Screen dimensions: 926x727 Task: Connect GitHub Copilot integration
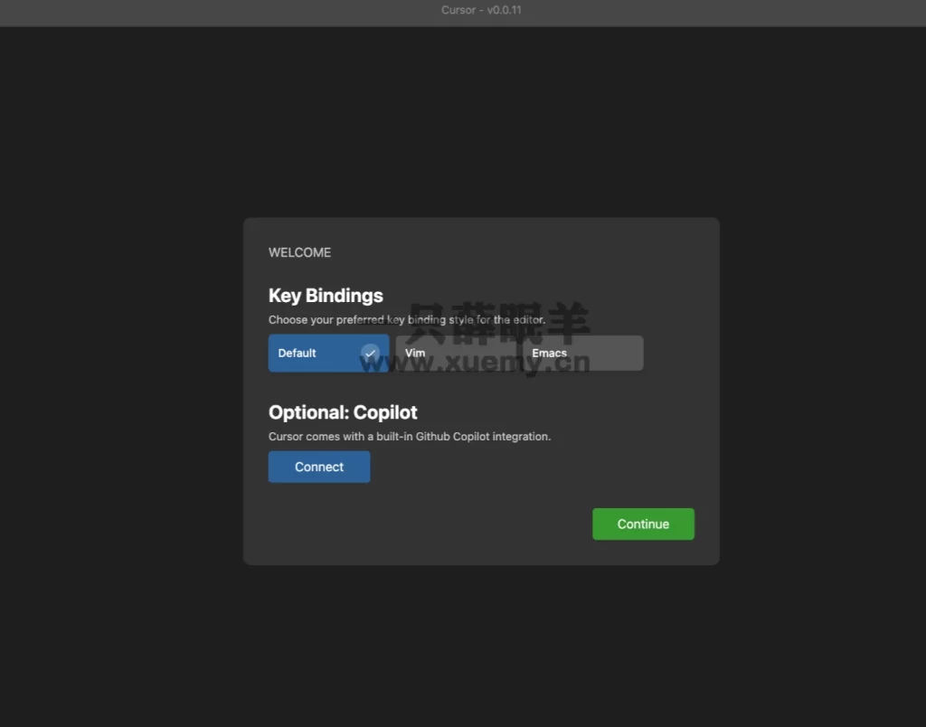click(x=319, y=467)
